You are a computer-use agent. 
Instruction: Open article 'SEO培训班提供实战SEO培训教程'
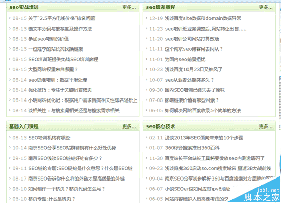coord(63,59)
